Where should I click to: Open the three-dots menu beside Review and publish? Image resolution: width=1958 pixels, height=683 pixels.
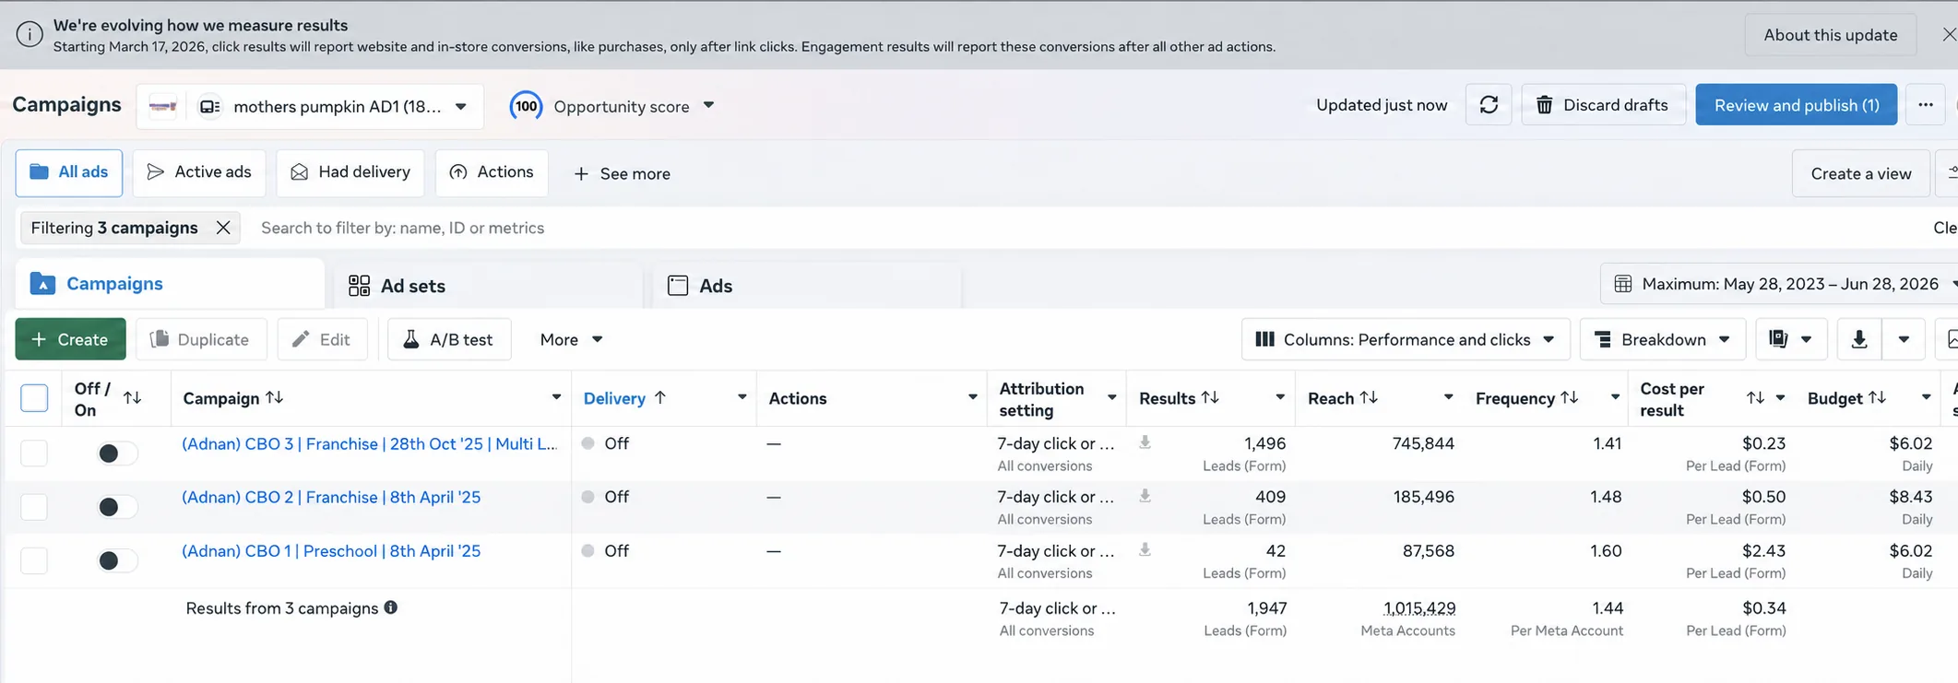point(1925,105)
